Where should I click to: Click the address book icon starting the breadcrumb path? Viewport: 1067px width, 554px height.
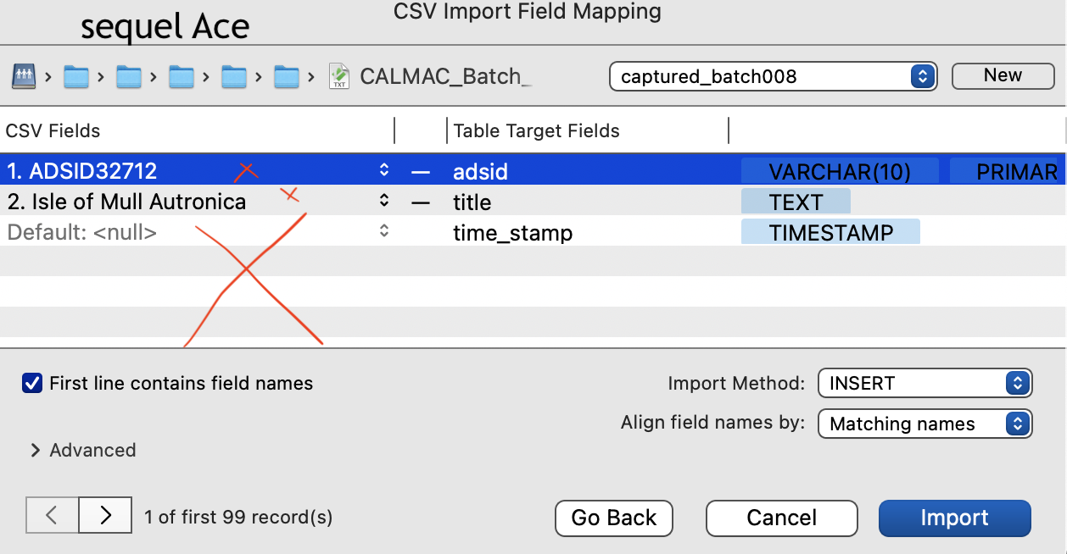(24, 75)
